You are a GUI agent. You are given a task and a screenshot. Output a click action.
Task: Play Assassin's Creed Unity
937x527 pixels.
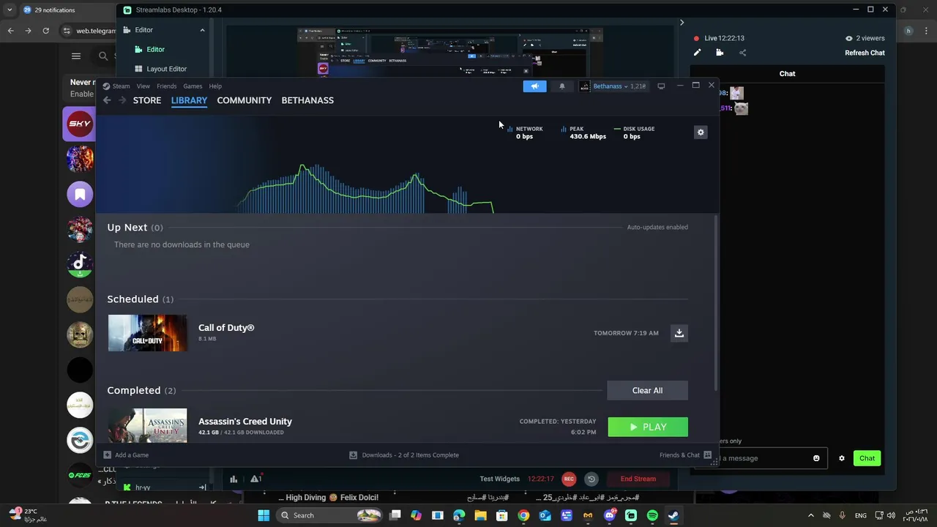(648, 427)
